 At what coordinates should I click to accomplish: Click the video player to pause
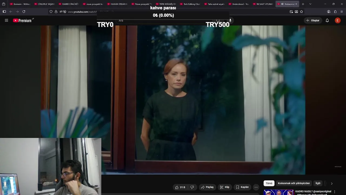(x=173, y=100)
